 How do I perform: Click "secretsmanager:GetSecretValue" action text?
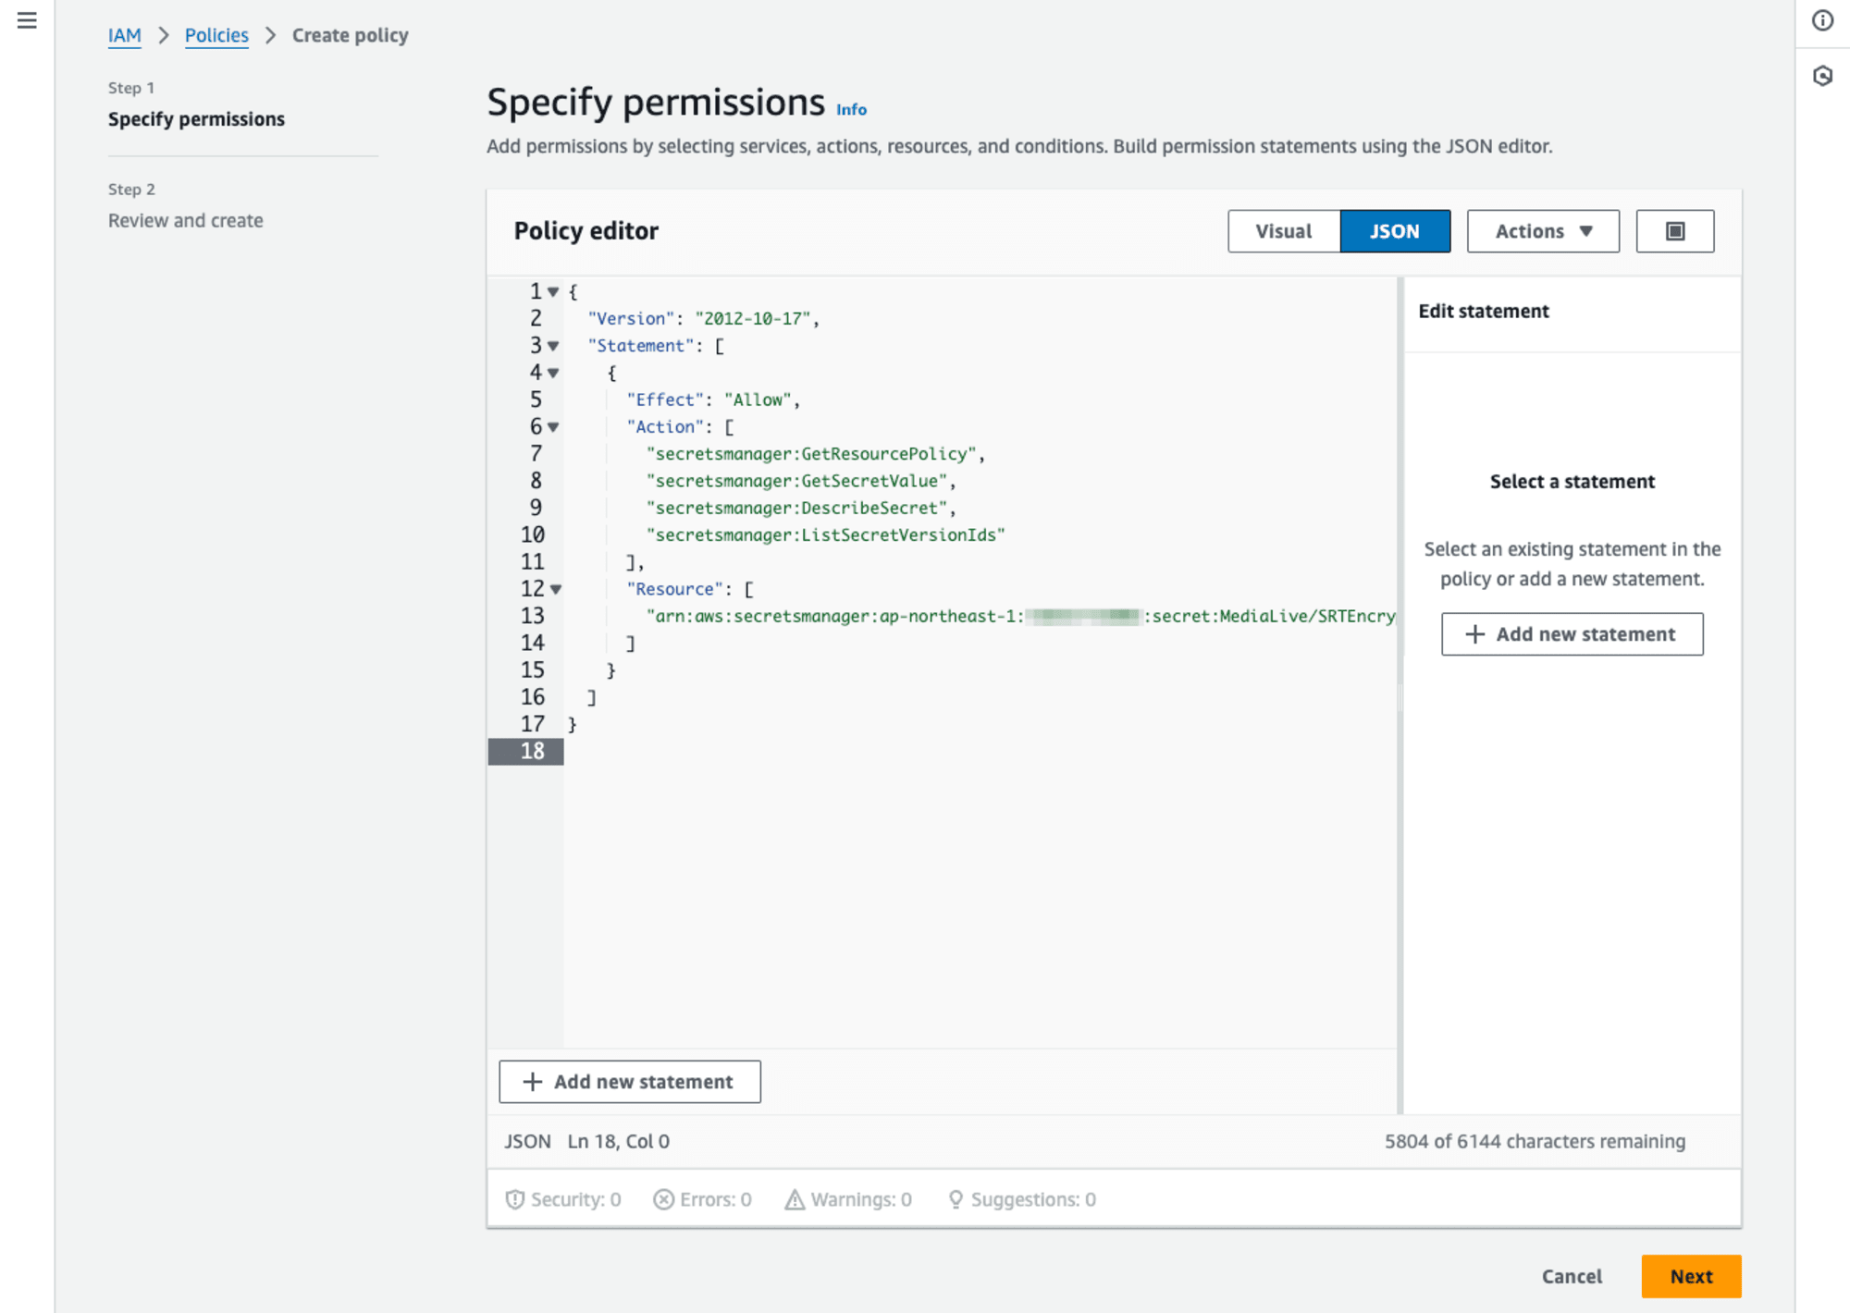point(795,481)
